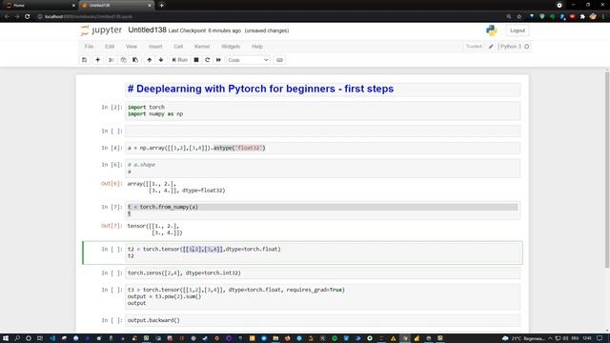Go back in the browser
The image size is (610, 343).
[7, 17]
